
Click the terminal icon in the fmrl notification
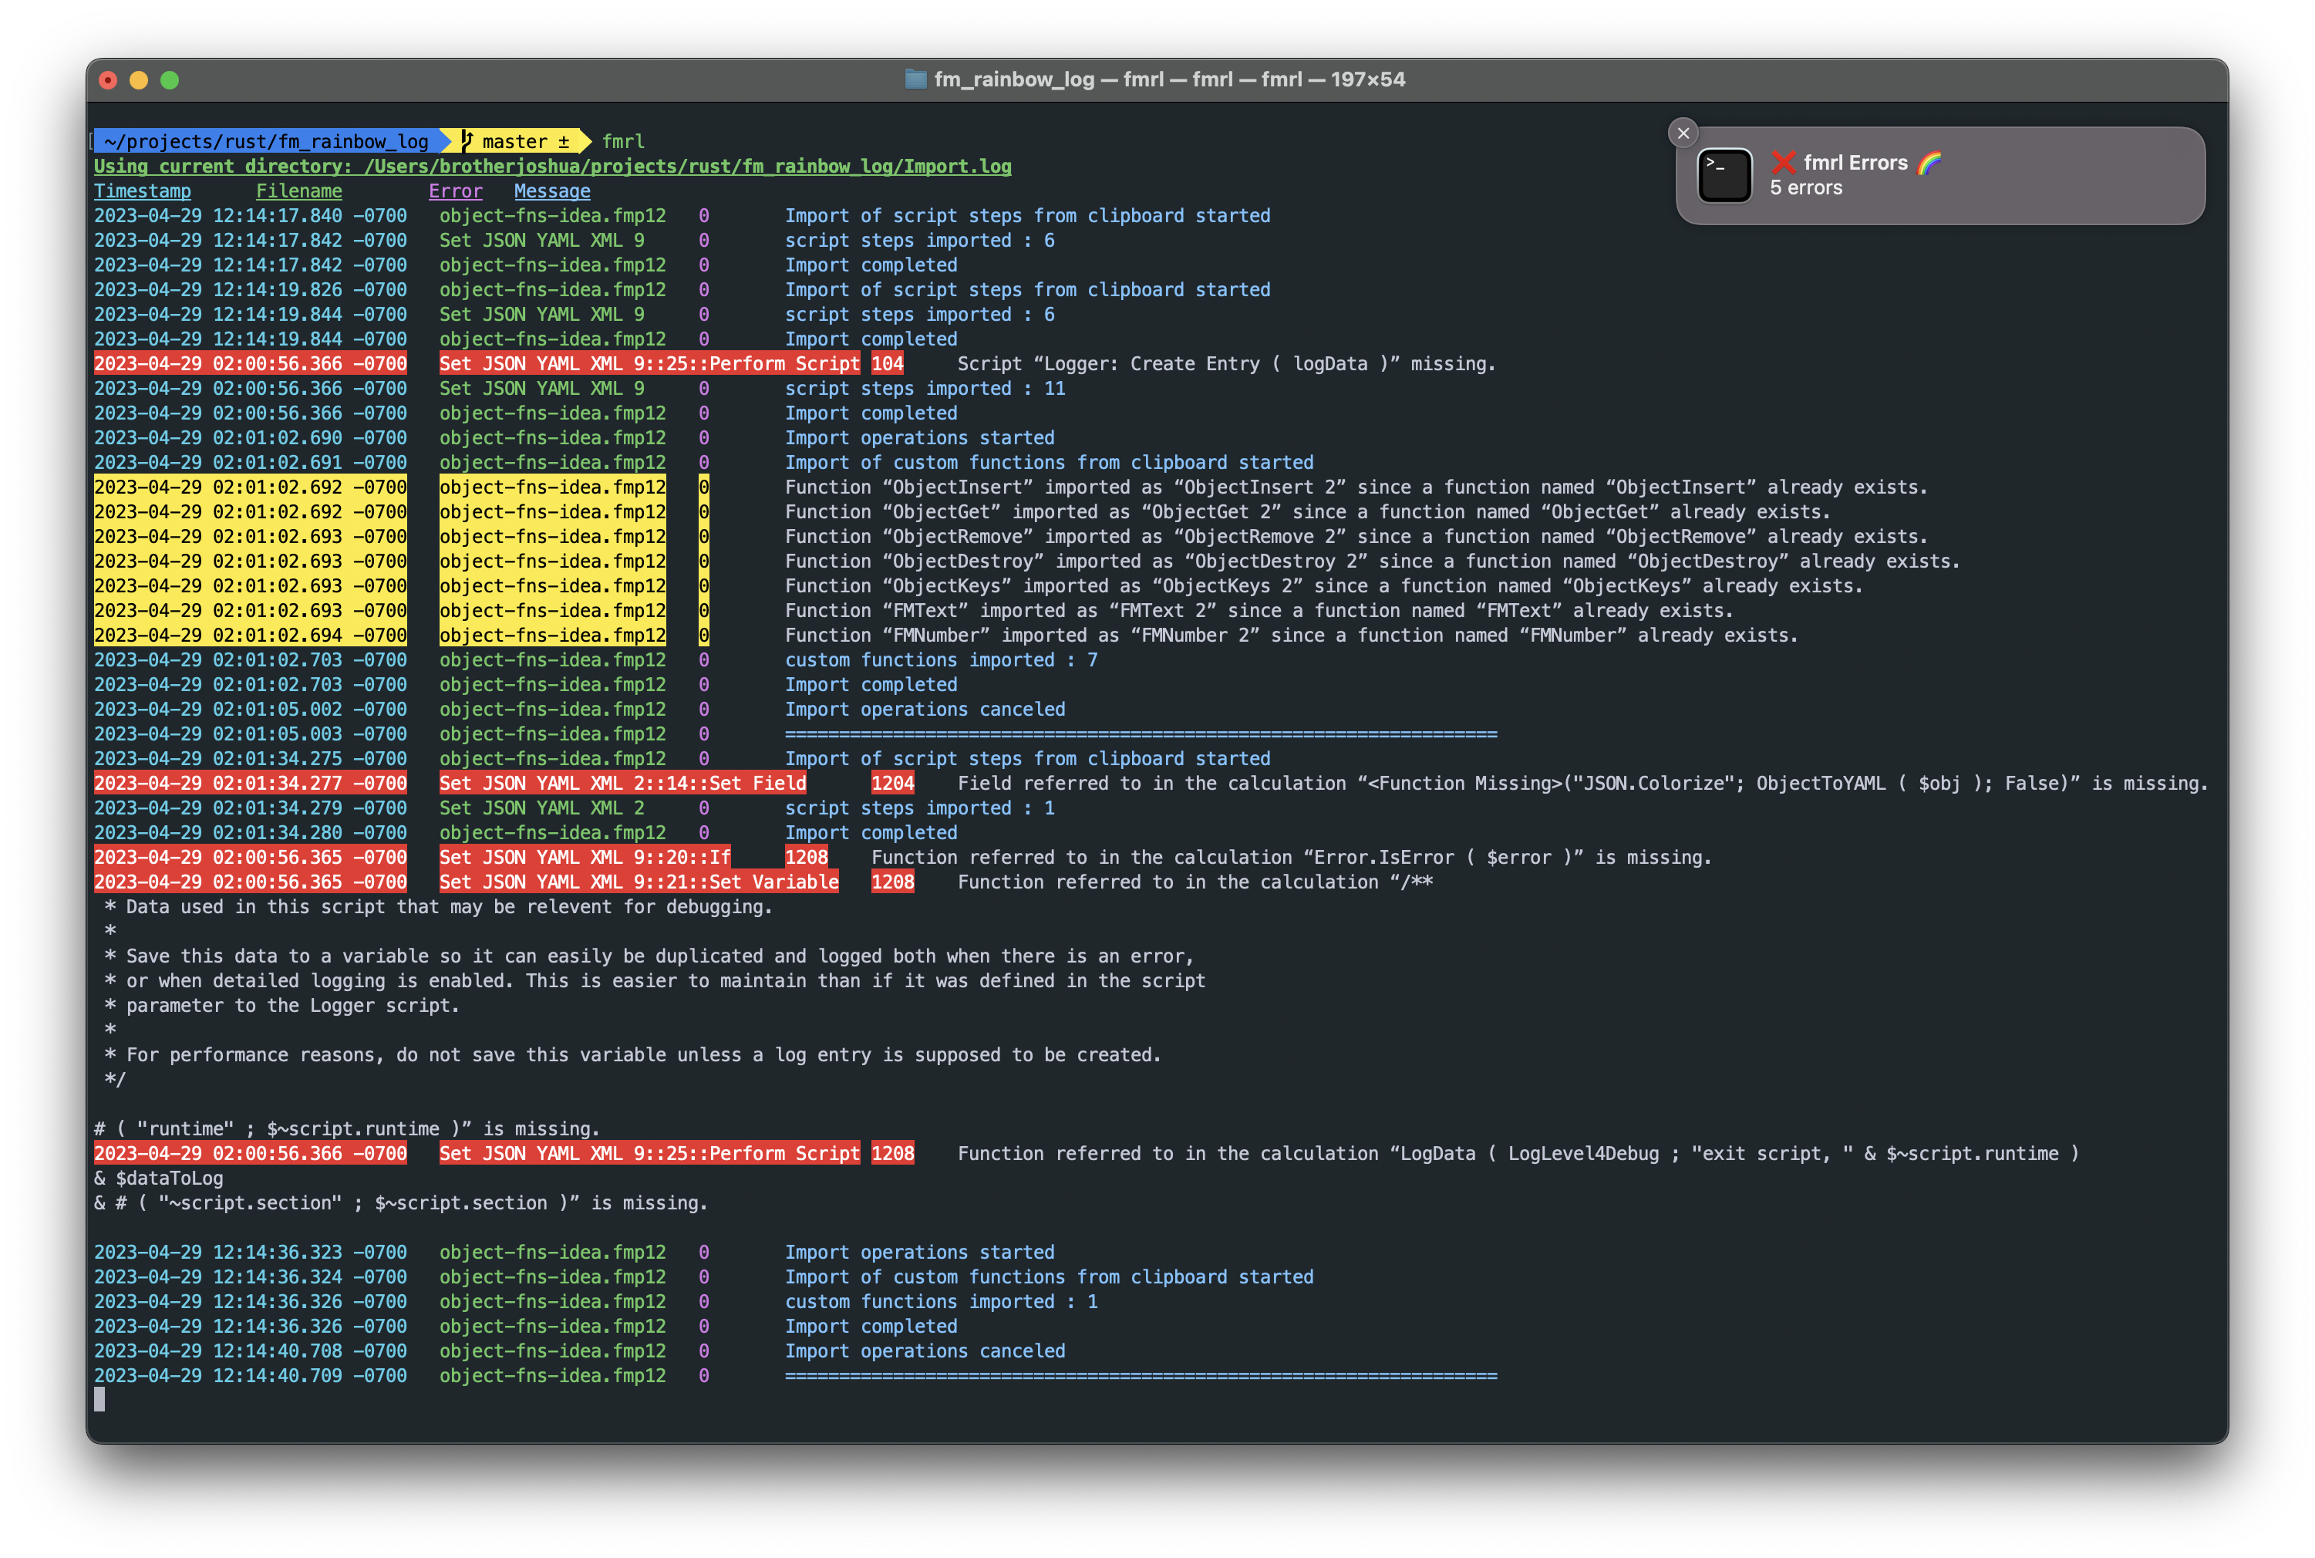(1724, 176)
